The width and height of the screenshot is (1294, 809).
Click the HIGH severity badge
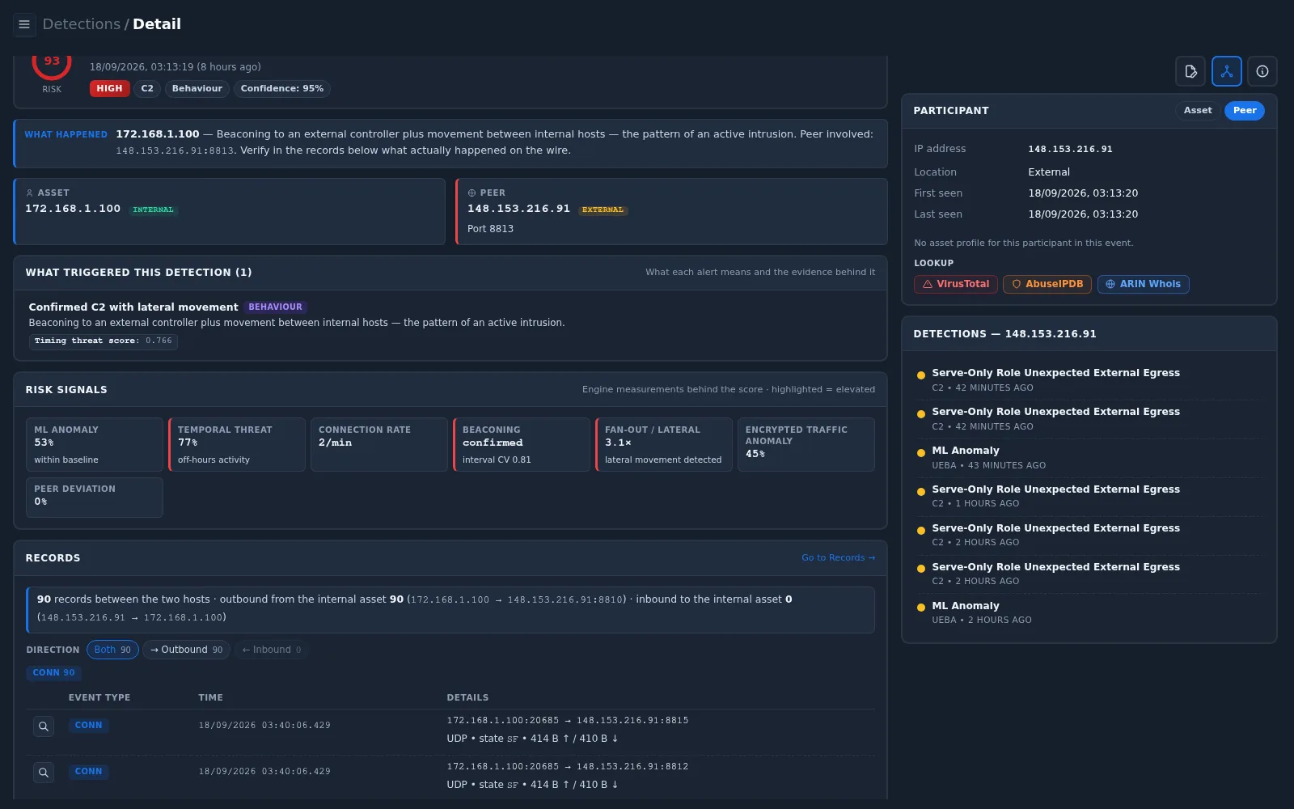109,89
